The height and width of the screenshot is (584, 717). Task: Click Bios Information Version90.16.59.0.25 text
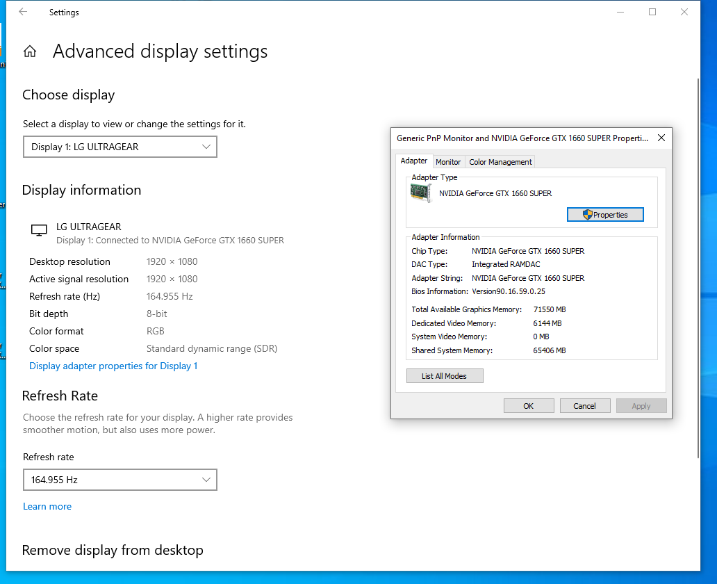[x=509, y=291]
